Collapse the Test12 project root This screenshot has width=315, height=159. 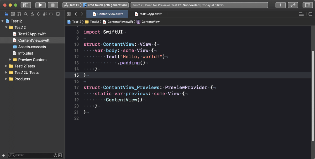2,21
